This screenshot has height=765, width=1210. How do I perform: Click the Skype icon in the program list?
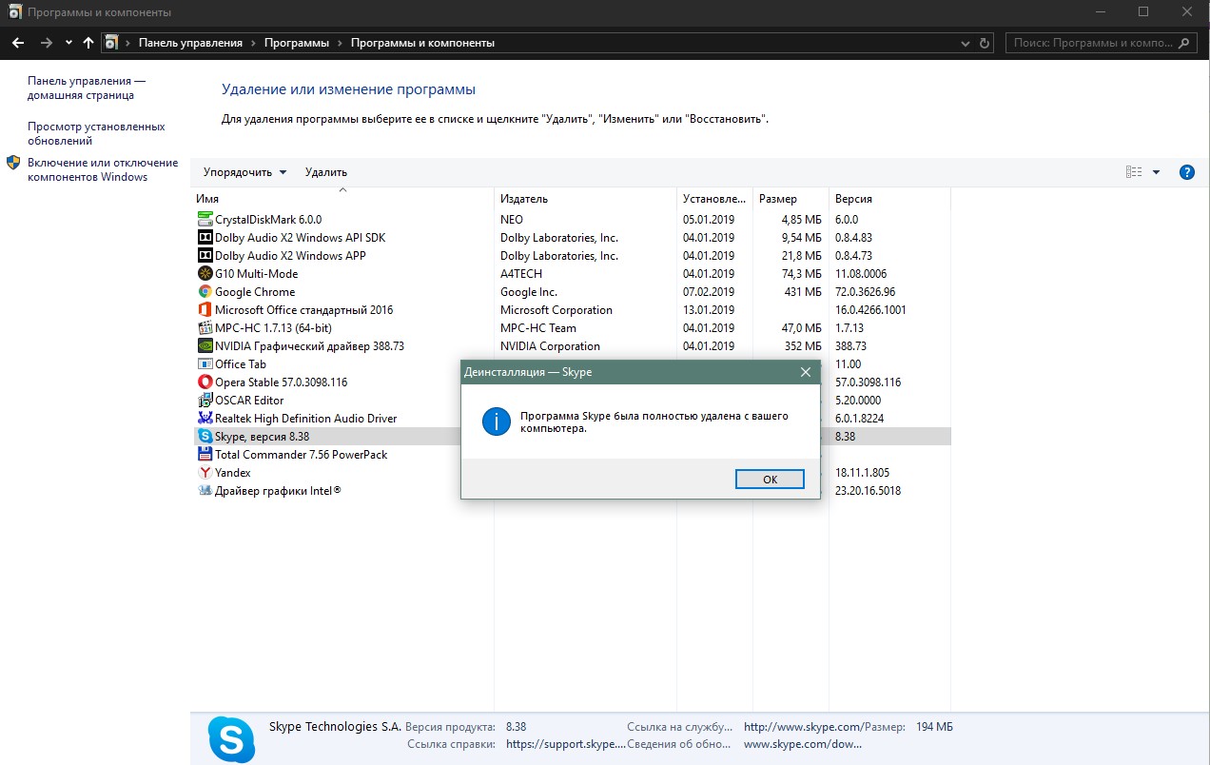tap(205, 437)
